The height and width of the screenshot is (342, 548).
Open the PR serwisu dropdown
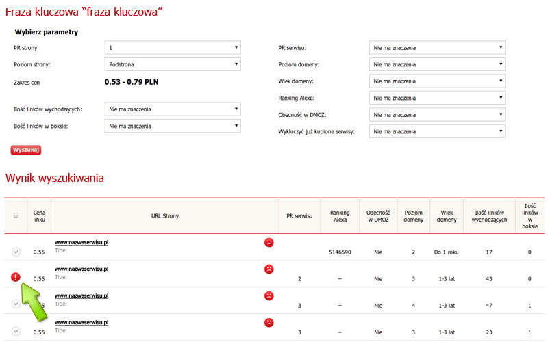(x=437, y=48)
